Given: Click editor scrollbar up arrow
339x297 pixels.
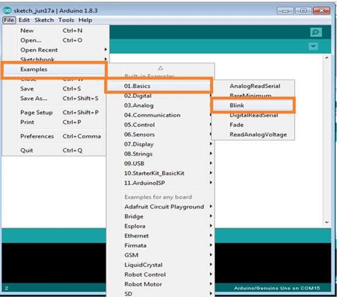Looking at the screenshot, I should pyautogui.click(x=327, y=58).
